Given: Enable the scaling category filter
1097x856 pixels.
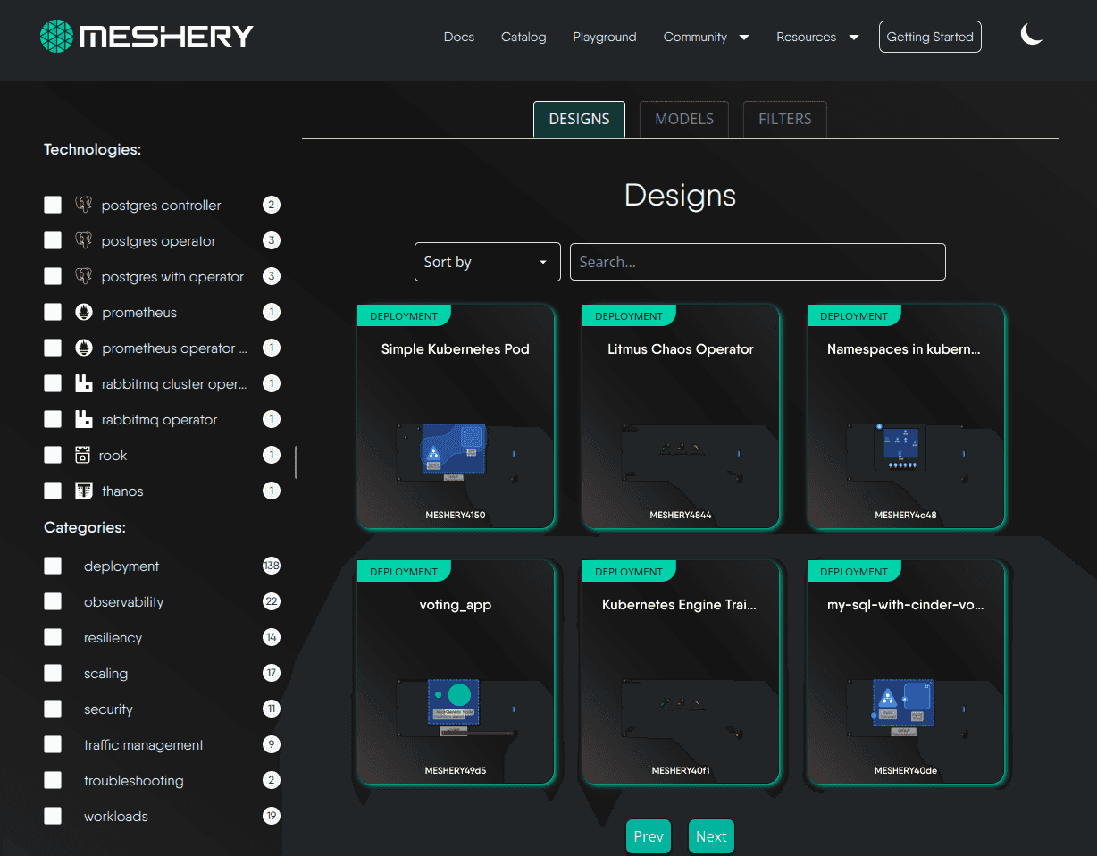Looking at the screenshot, I should pos(53,673).
